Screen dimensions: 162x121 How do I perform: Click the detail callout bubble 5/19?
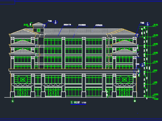click(56, 22)
